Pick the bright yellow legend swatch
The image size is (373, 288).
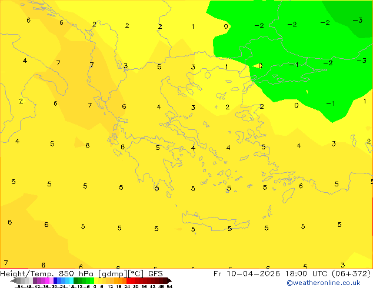(96, 280)
